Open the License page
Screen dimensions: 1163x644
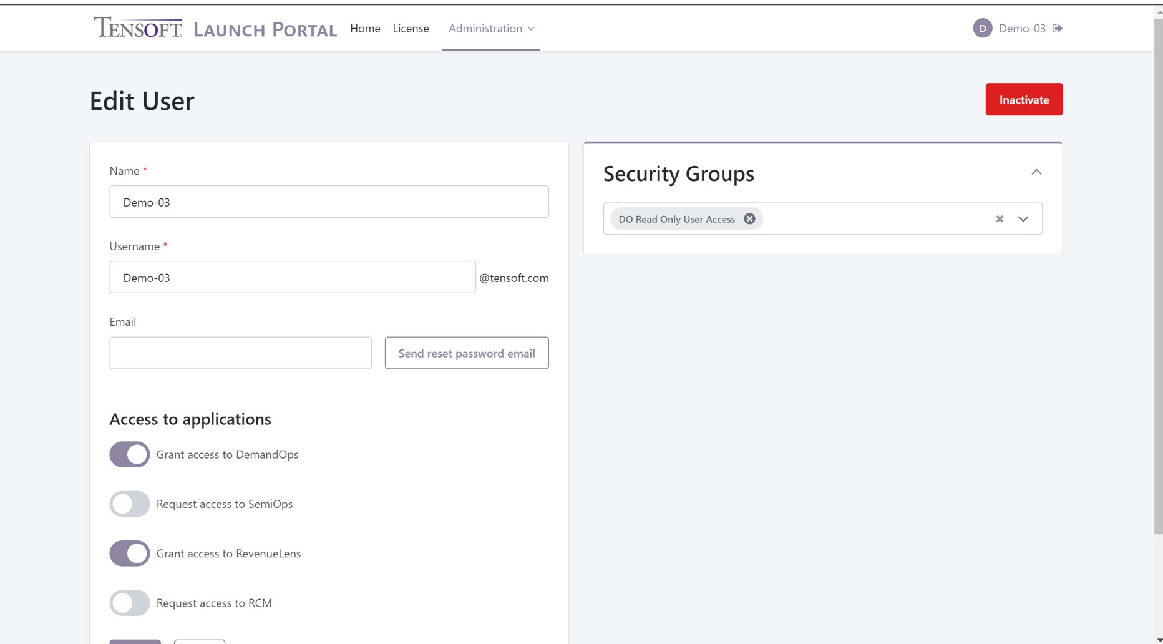pos(411,28)
